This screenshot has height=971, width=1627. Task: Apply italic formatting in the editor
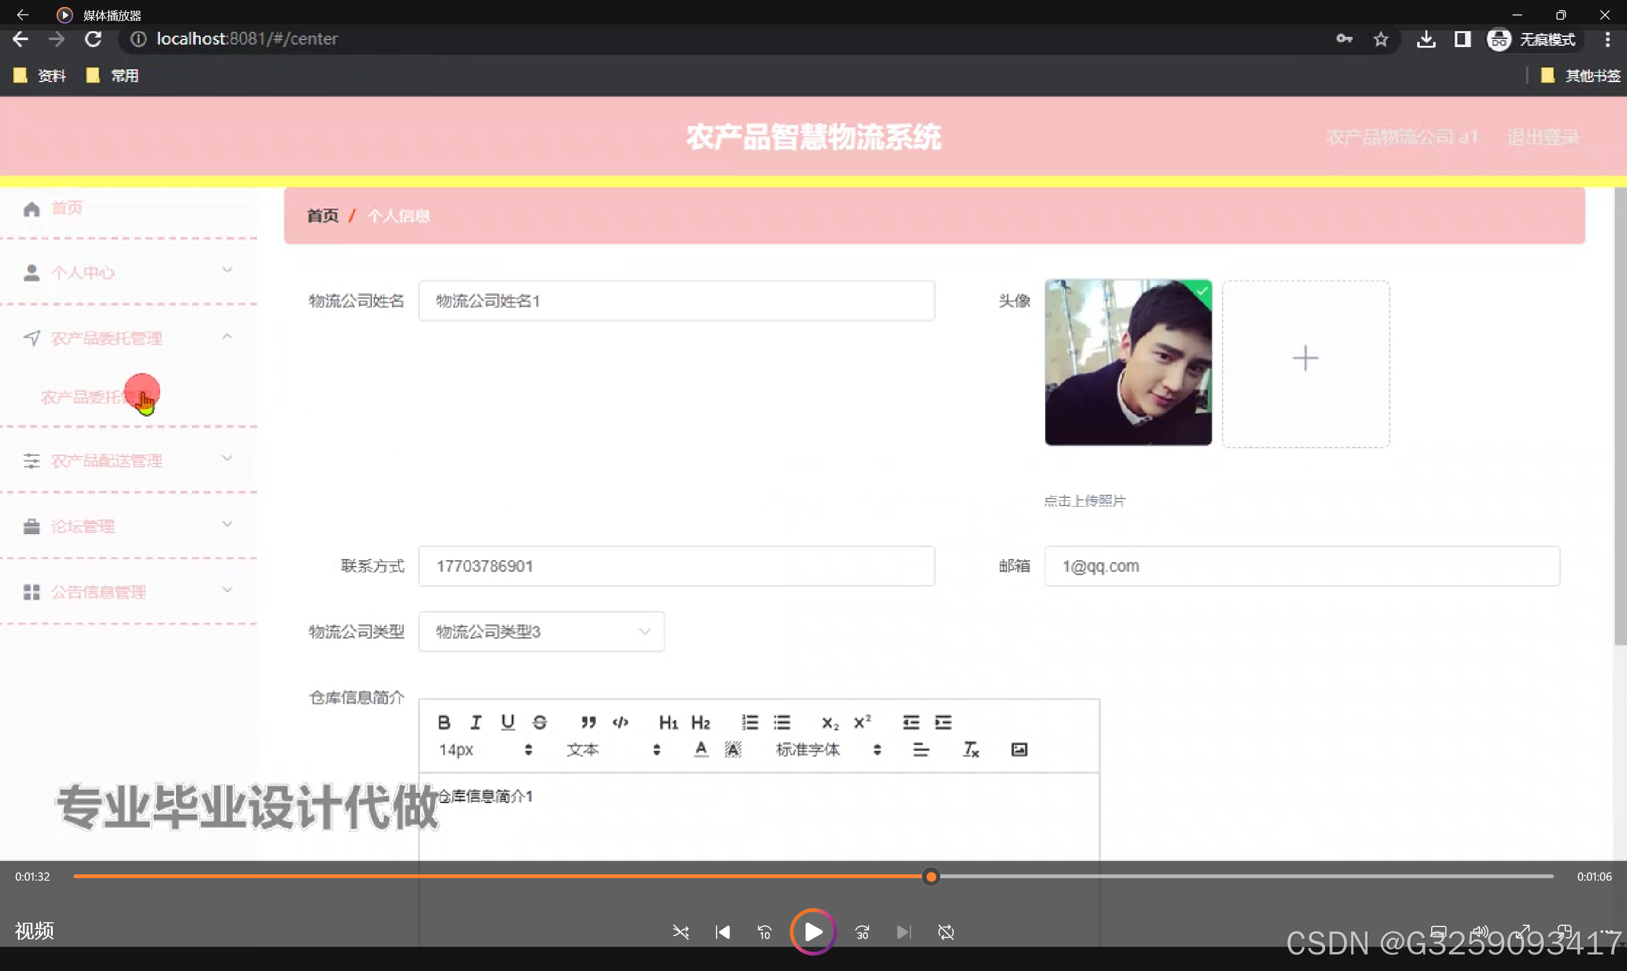point(476,722)
